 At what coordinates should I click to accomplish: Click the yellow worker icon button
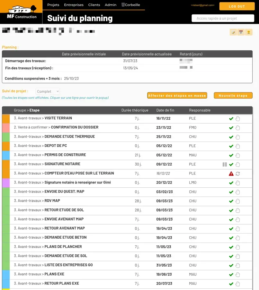249,32
